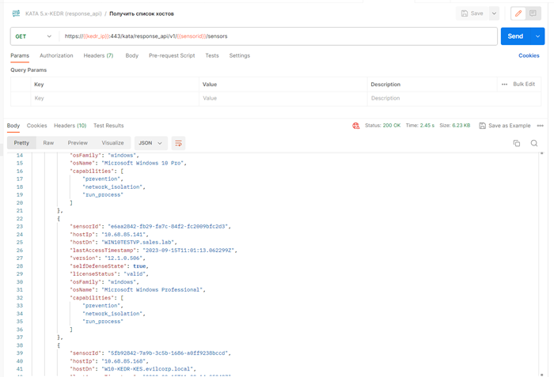This screenshot has height=377, width=554.
Task: Click the pencil edit mode icon
Action: (518, 13)
